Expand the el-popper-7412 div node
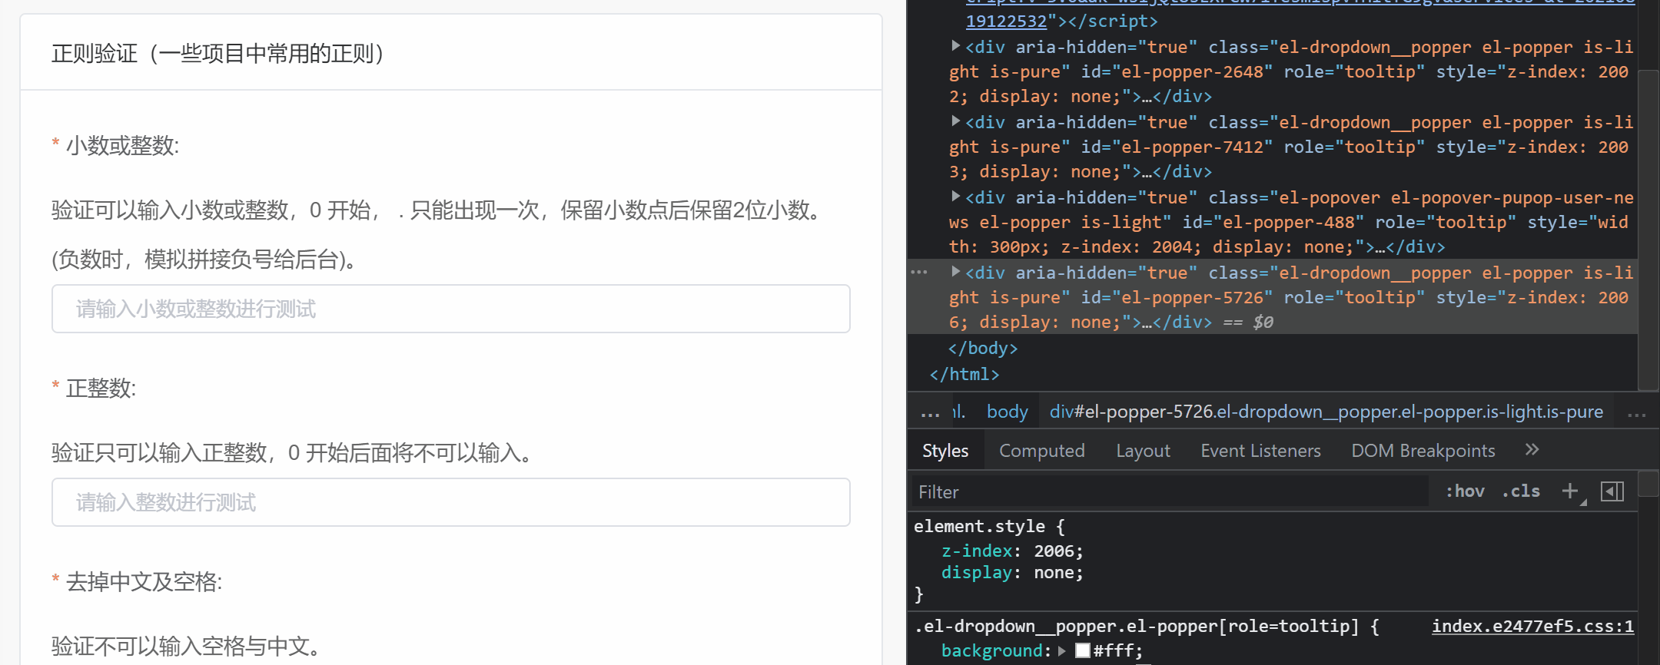Image resolution: width=1660 pixels, height=665 pixels. pyautogui.click(x=955, y=121)
